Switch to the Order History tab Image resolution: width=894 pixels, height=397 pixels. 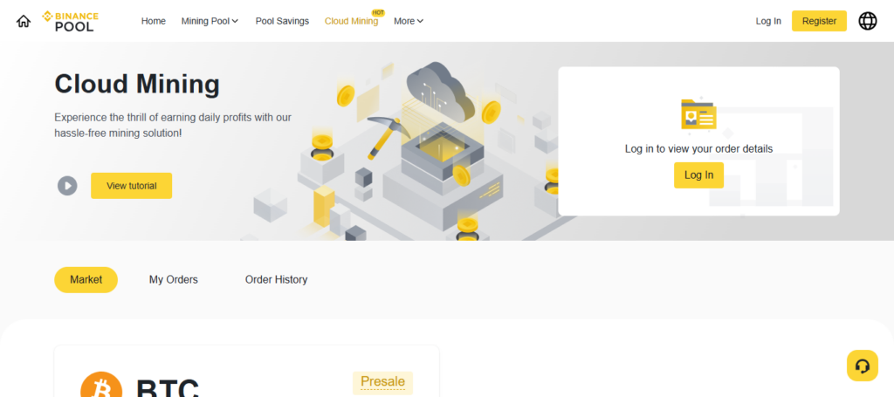point(277,280)
